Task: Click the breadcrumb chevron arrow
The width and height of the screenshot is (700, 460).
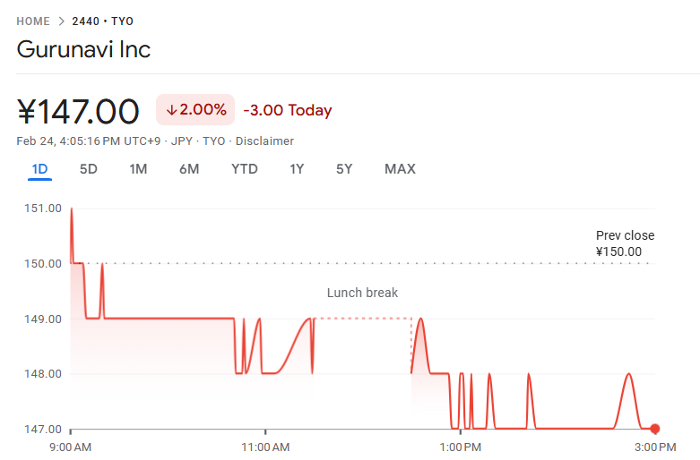Action: click(61, 21)
